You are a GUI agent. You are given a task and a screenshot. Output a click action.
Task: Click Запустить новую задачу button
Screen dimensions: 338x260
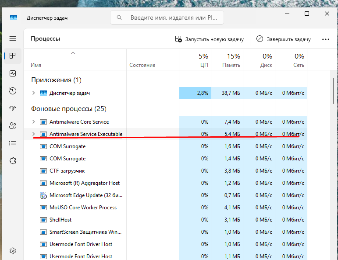pyautogui.click(x=210, y=39)
